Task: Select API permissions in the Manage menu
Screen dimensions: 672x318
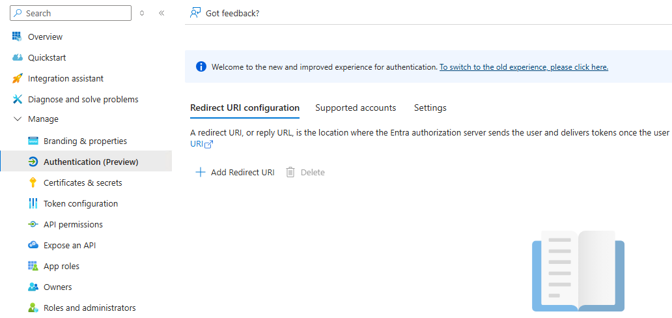Action: coord(74,224)
